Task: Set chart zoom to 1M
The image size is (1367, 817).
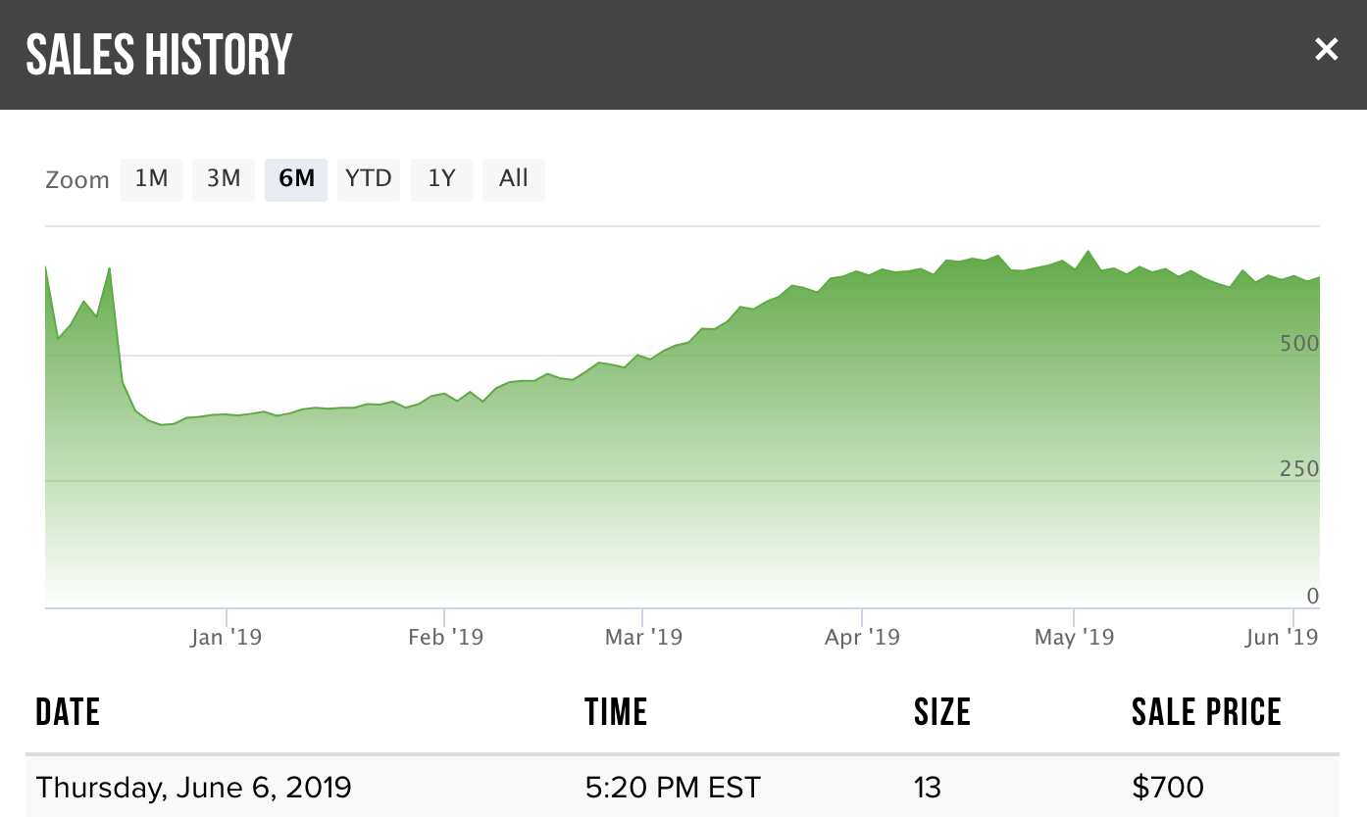Action: [x=151, y=179]
